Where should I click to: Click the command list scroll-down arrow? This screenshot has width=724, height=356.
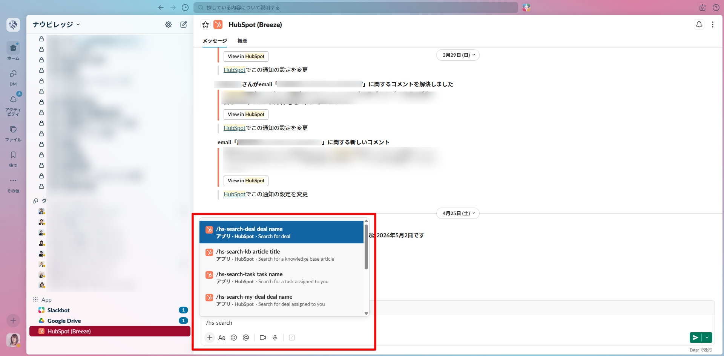click(366, 313)
